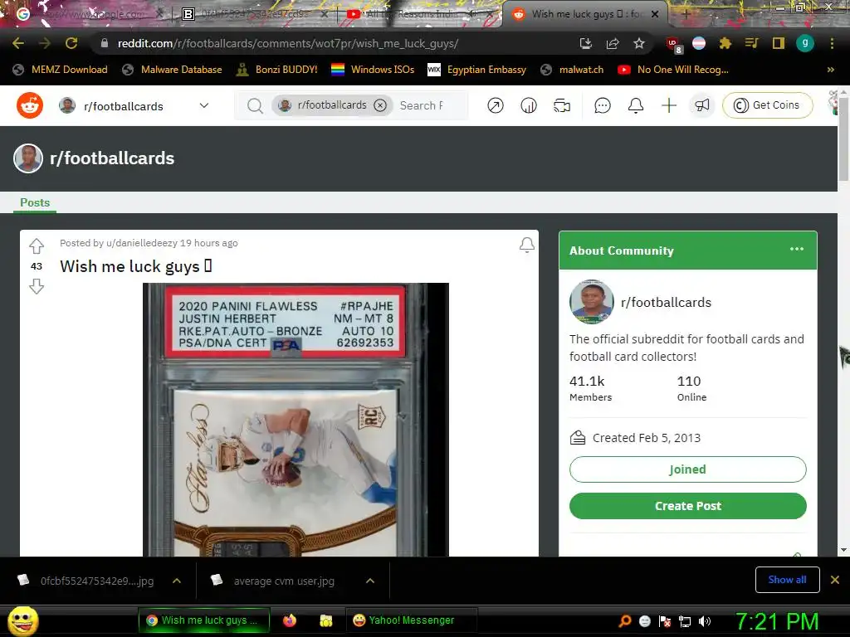Open a new browser tab with plus
The width and height of the screenshot is (850, 637).
685,14
